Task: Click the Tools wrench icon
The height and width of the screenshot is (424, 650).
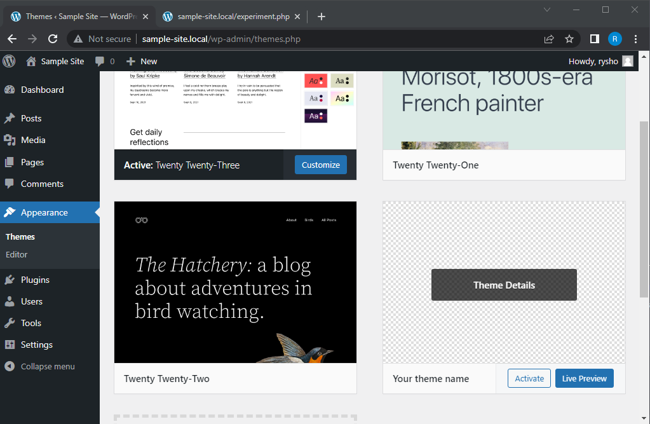Action: [10, 323]
